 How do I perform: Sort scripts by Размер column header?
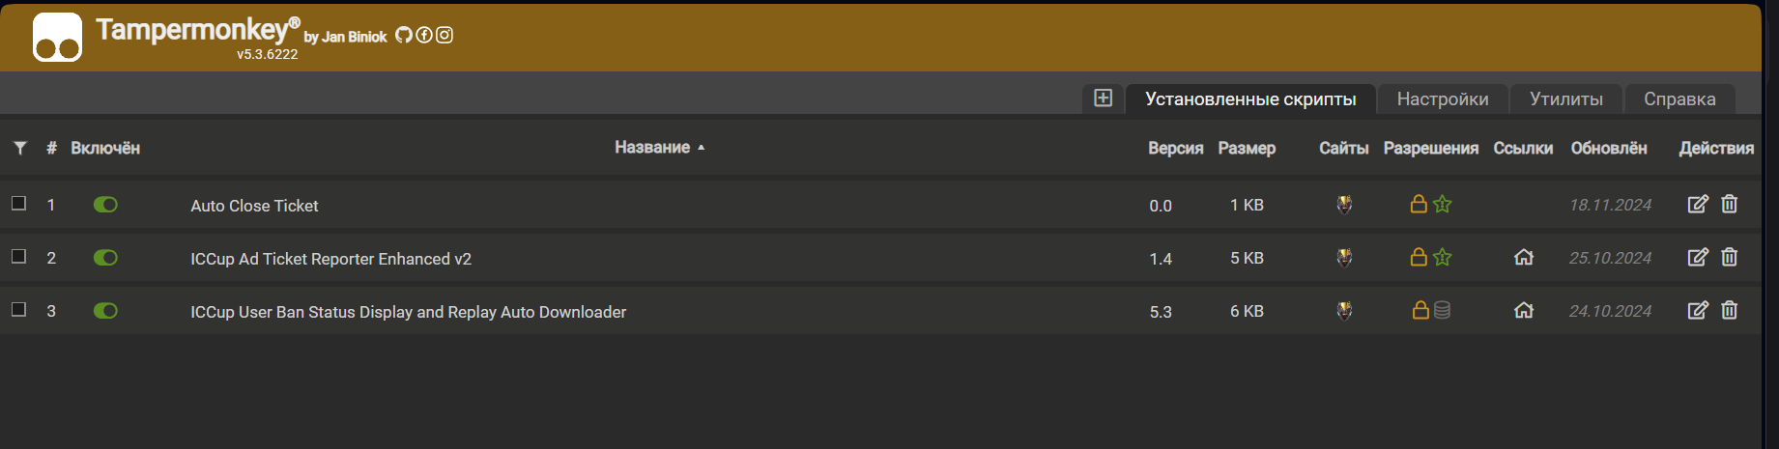[1247, 148]
